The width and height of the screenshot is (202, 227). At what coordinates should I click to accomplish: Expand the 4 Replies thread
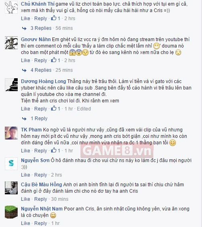pos(41,70)
